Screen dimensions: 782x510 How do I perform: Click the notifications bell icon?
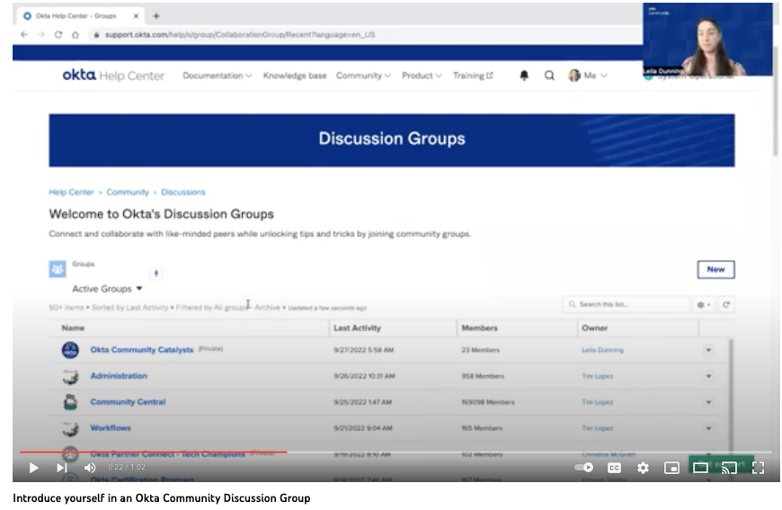pos(524,75)
